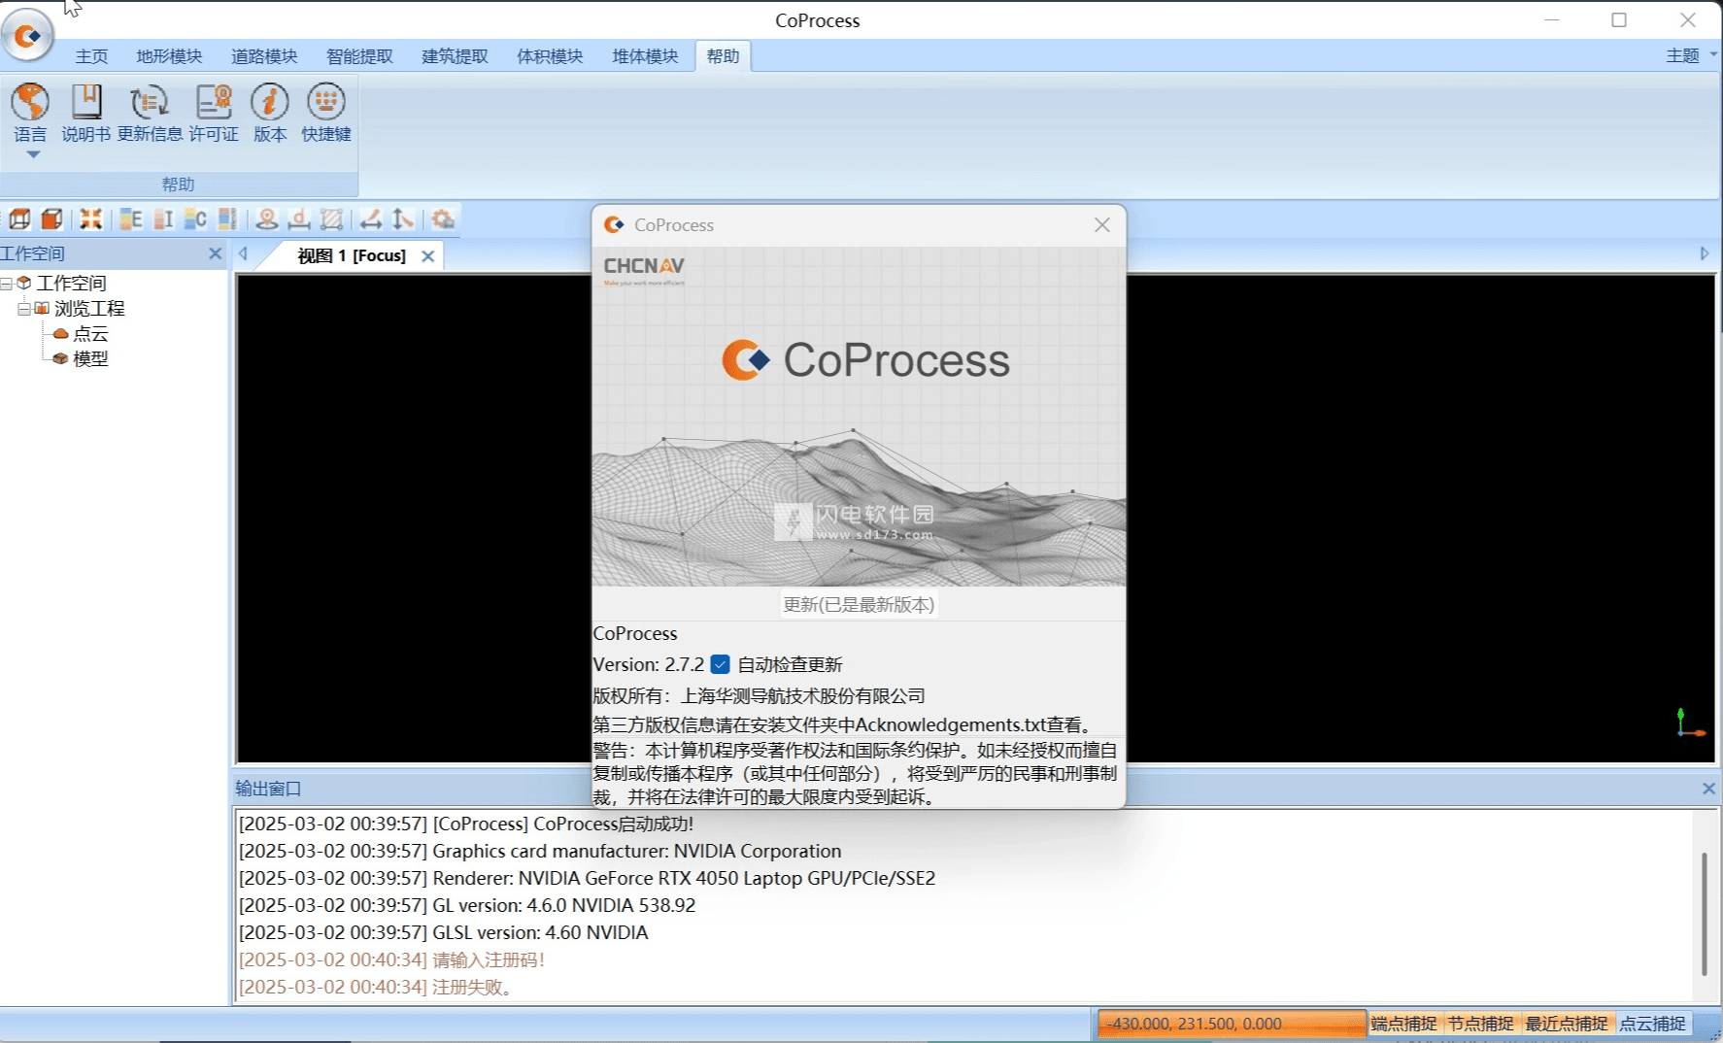The width and height of the screenshot is (1723, 1043).
Task: Click the Version: 2.7.2 text
Action: [x=649, y=664]
